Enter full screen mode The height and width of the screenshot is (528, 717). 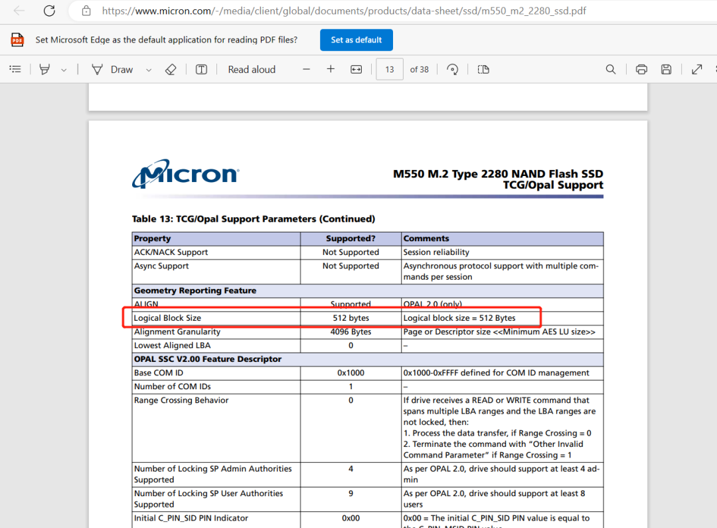tap(696, 69)
